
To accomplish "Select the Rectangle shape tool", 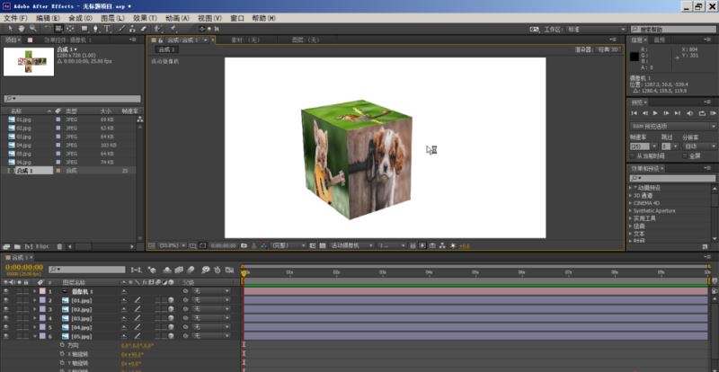I will [x=84, y=29].
